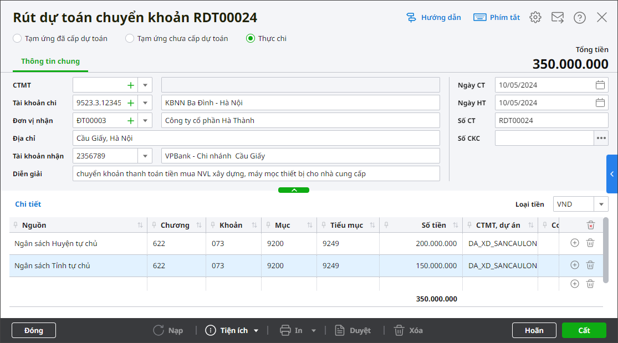The image size is (618, 343).
Task: Add new Đơn vị nhận with plus
Action: (x=130, y=121)
